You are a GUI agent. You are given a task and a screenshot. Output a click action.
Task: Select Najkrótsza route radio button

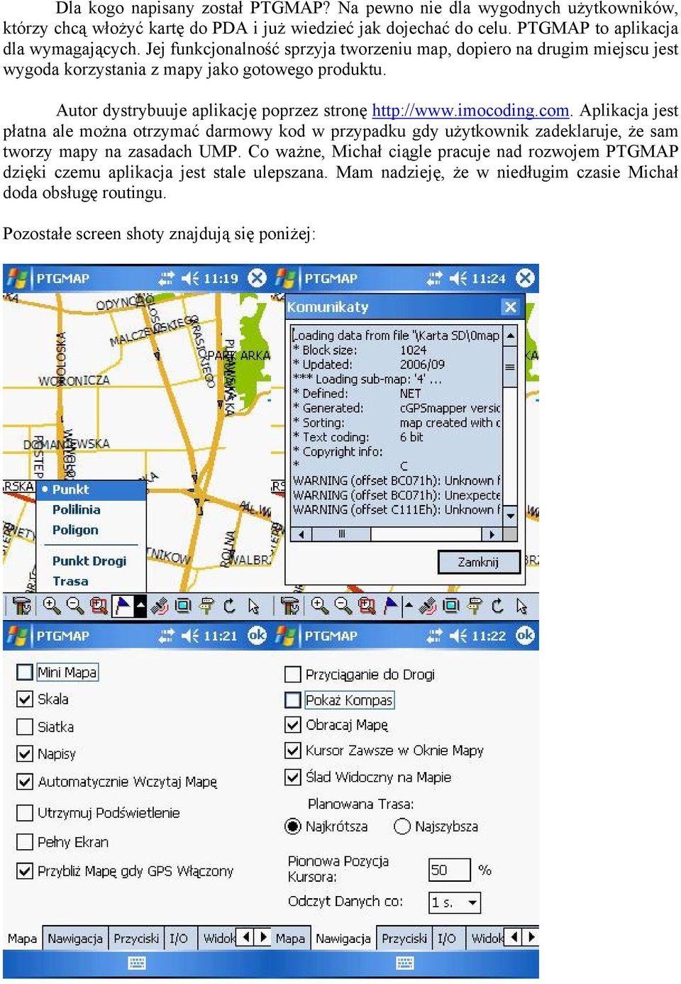tap(292, 826)
